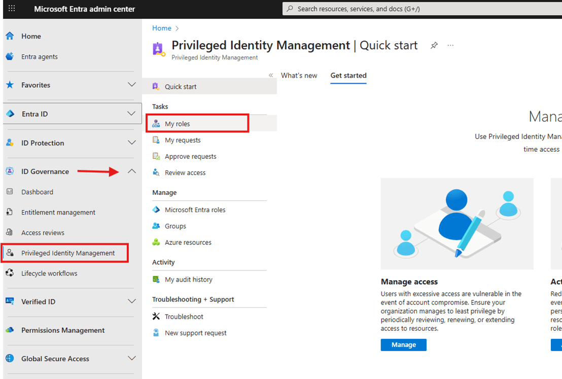Click the Manage button under Manage access
This screenshot has width=562, height=379.
(x=404, y=344)
